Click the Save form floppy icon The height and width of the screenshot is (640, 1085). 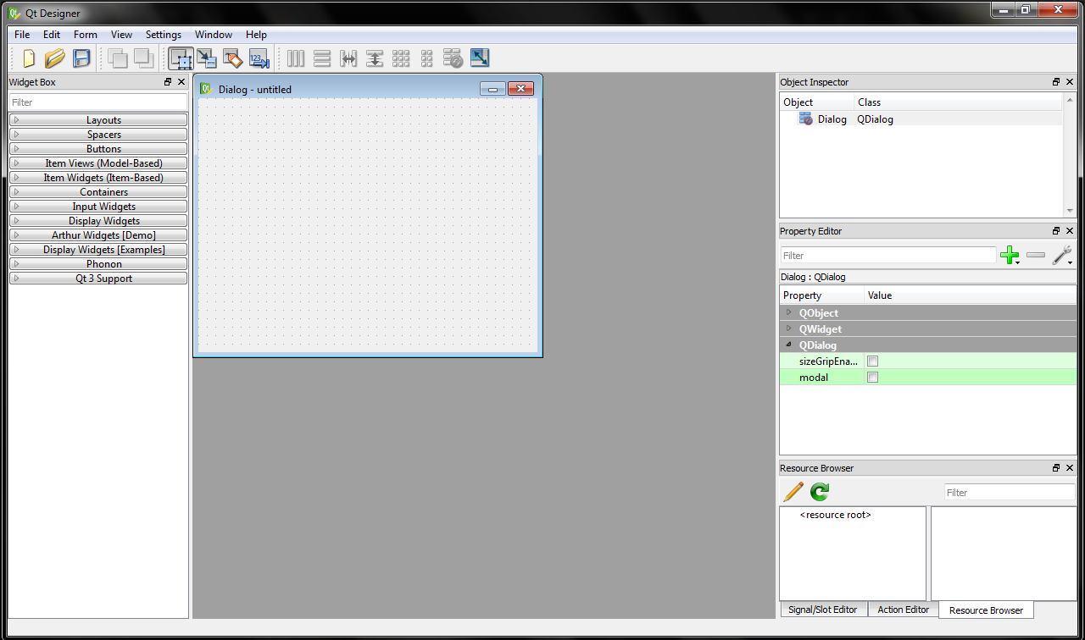81,58
